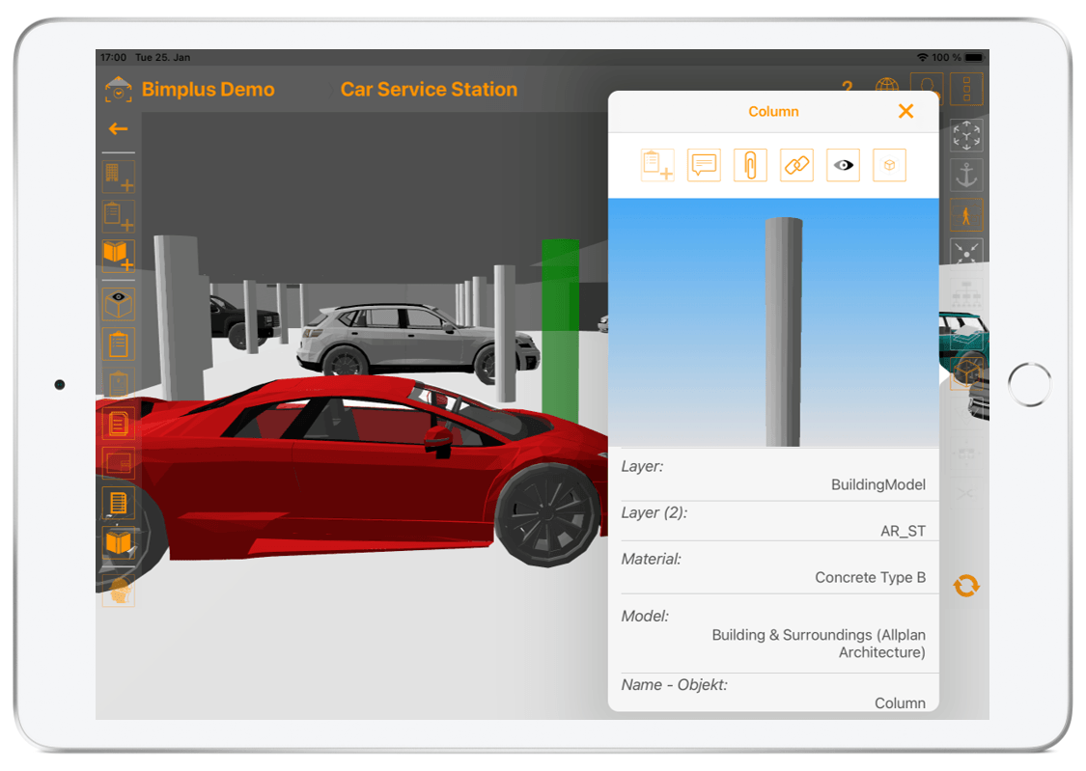Screen dimensions: 1086x771
Task: Isolate the Column using small cube icon
Action: point(889,165)
